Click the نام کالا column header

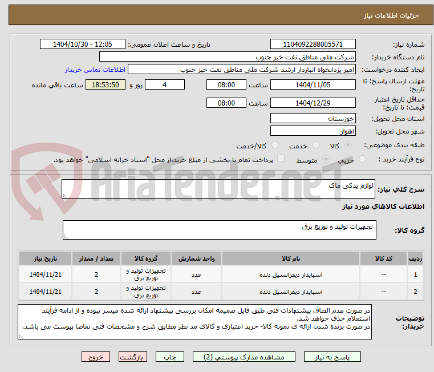click(291, 258)
